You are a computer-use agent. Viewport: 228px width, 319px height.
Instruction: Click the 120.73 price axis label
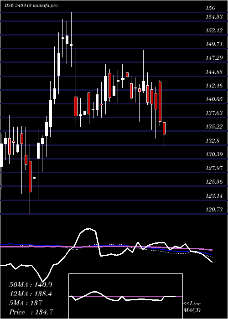tap(214, 209)
